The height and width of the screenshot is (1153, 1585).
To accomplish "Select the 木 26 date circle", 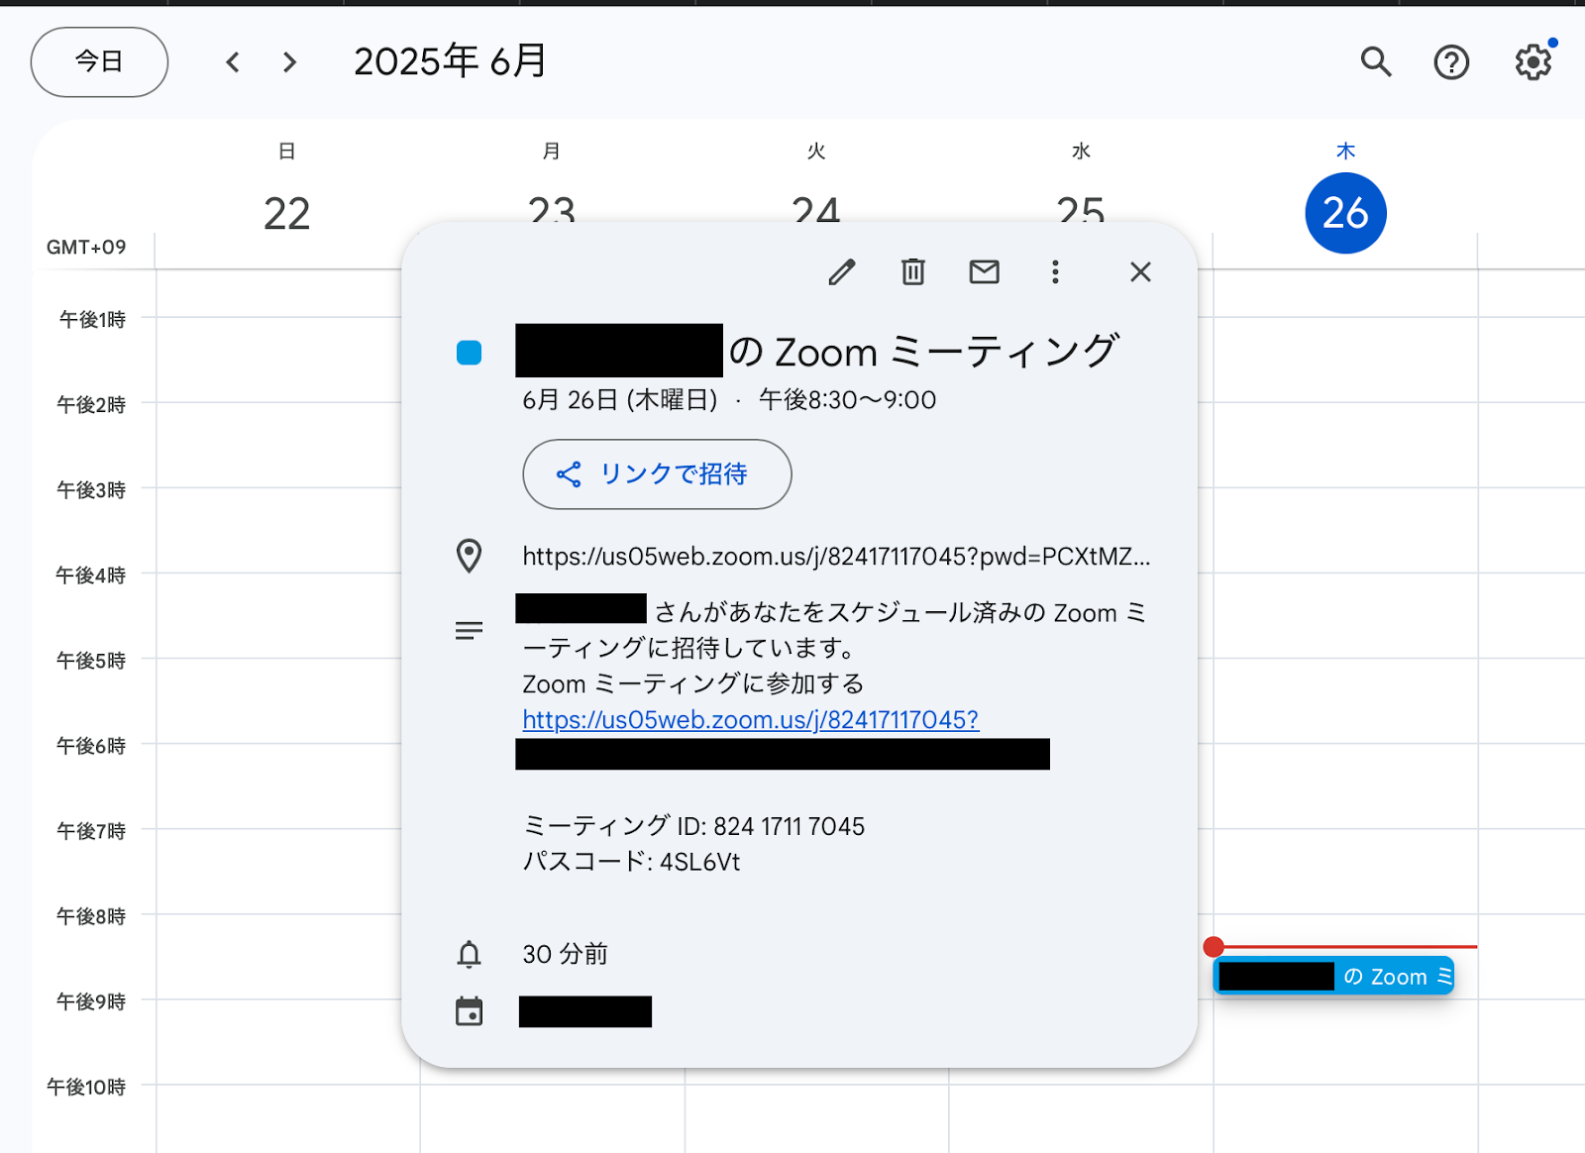I will pos(1345,212).
